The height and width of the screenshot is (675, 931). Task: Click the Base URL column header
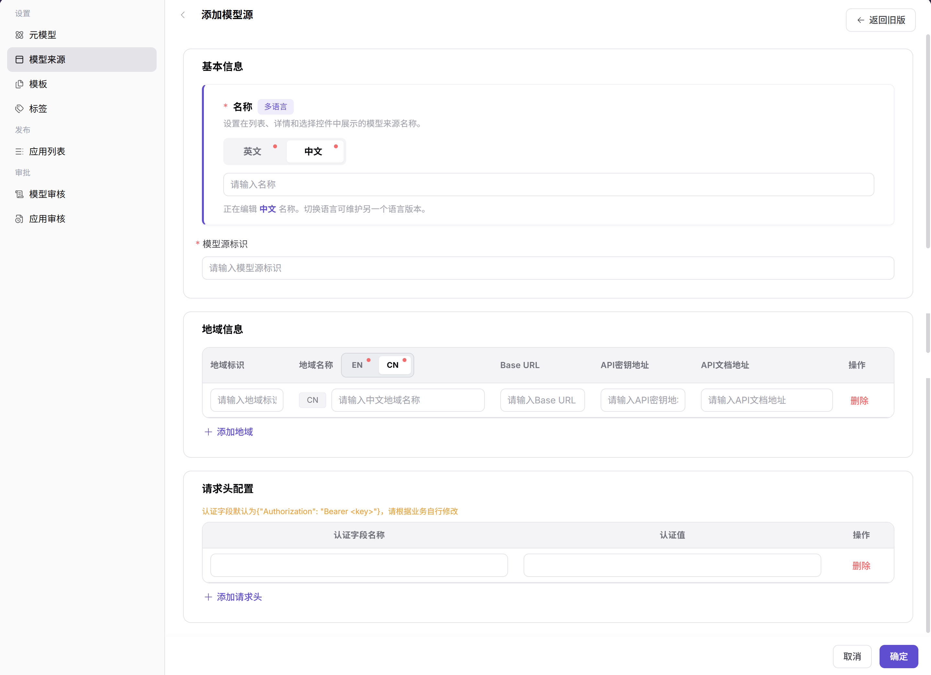[520, 366]
